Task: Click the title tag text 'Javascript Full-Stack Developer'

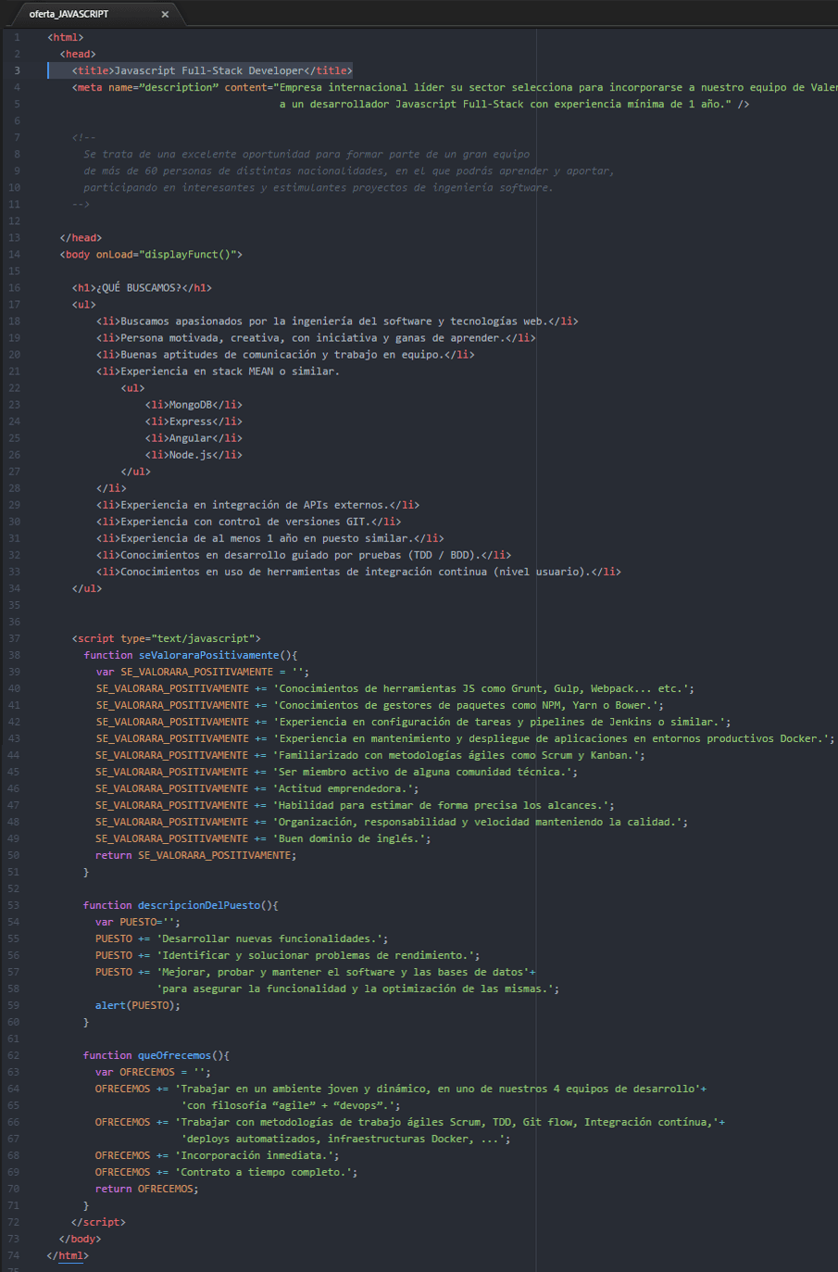Action: [209, 70]
